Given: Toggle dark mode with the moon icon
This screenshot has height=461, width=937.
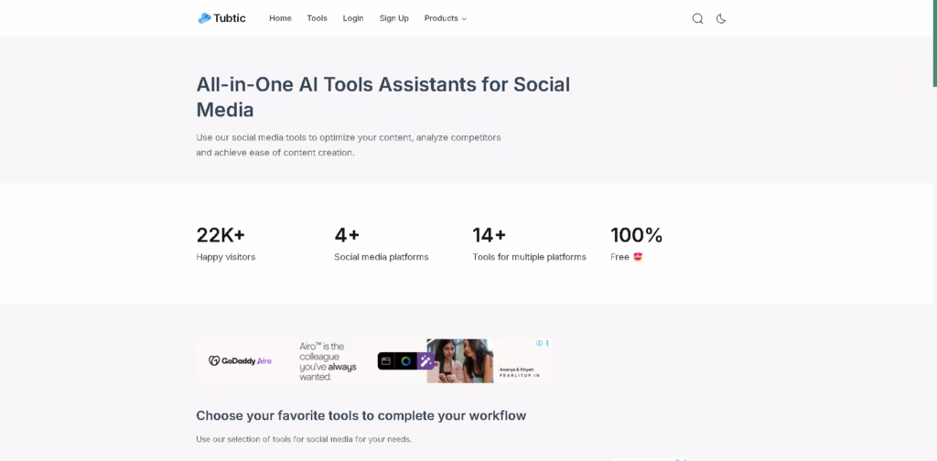Looking at the screenshot, I should click(721, 18).
